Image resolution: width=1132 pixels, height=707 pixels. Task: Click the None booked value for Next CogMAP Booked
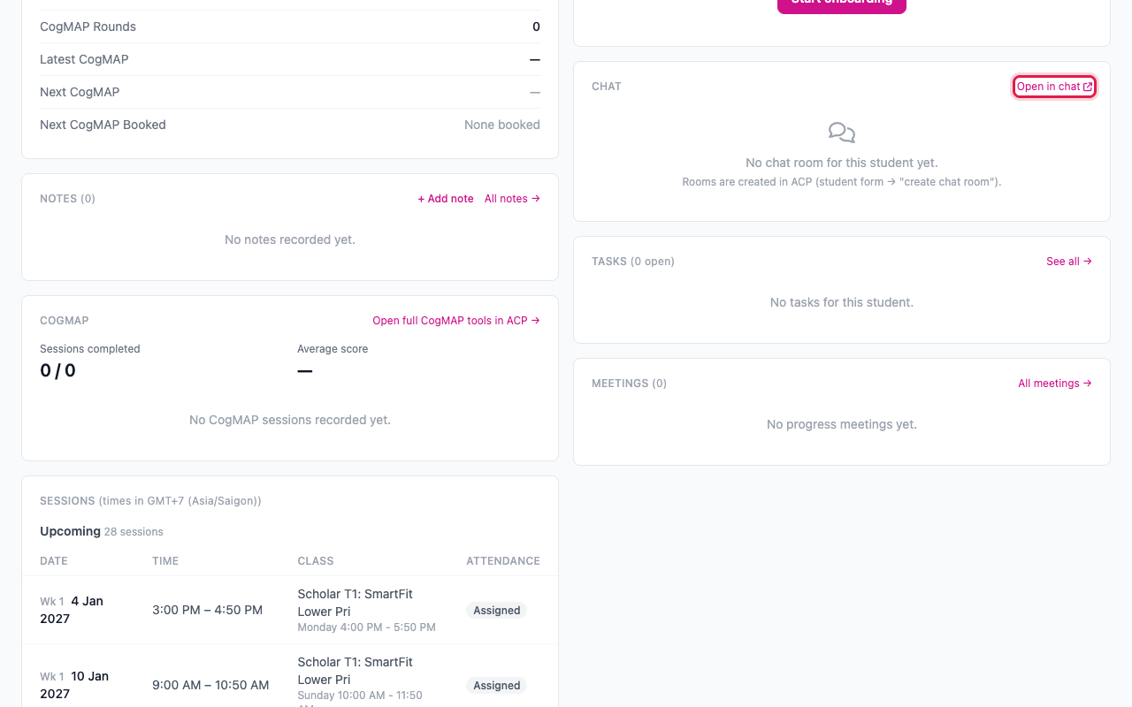(502, 125)
